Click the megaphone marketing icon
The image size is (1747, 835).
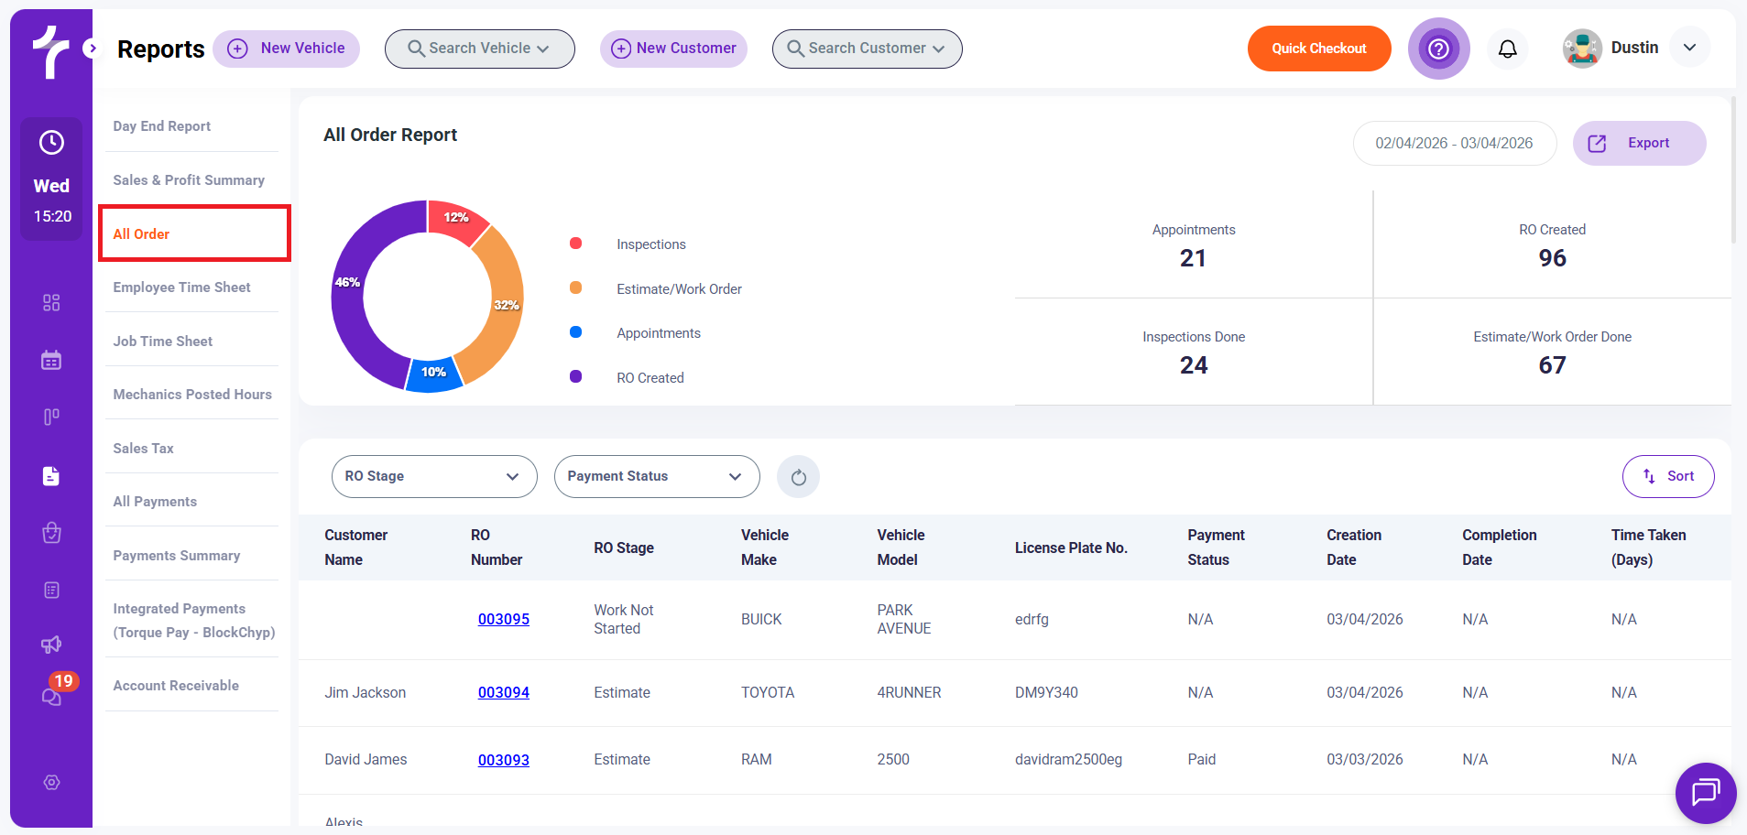click(51, 645)
